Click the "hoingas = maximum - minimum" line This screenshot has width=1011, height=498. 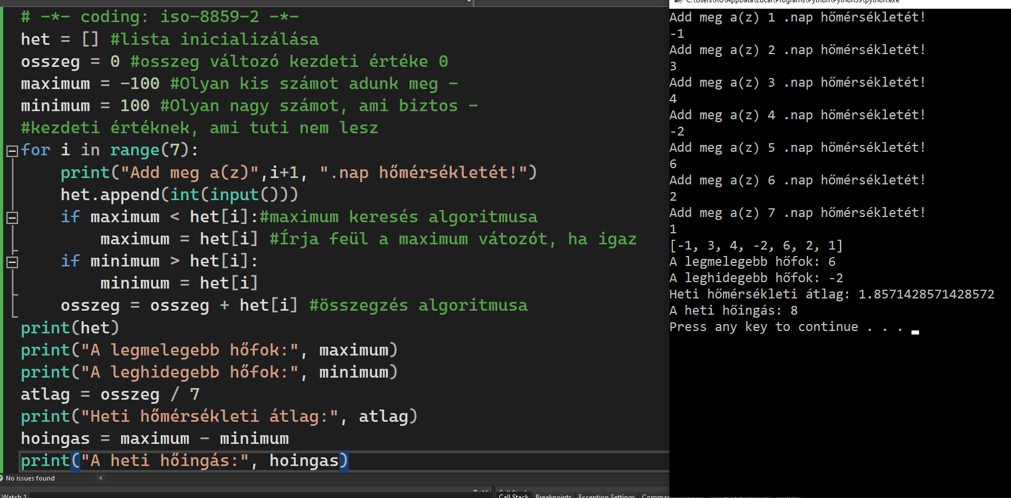(x=154, y=439)
